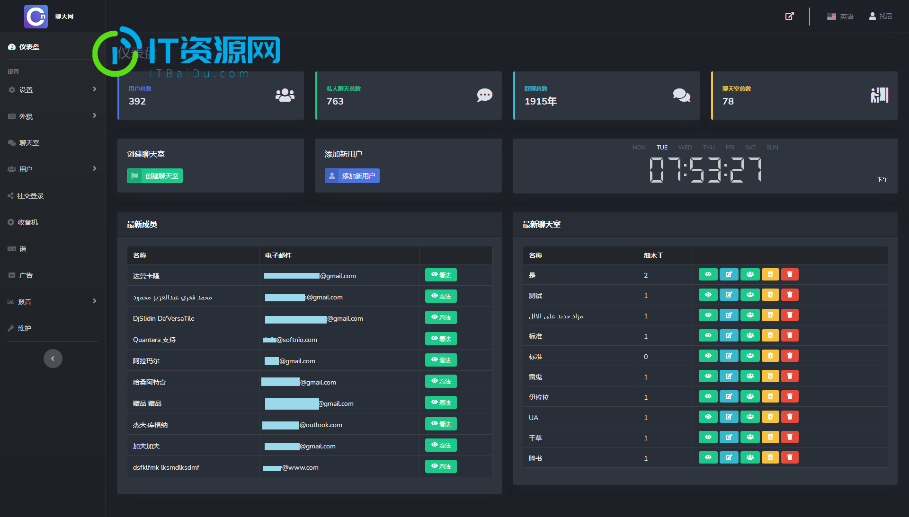The width and height of the screenshot is (909, 517).
Task: Click yellow trash button for 脸书 room
Action: [770, 457]
